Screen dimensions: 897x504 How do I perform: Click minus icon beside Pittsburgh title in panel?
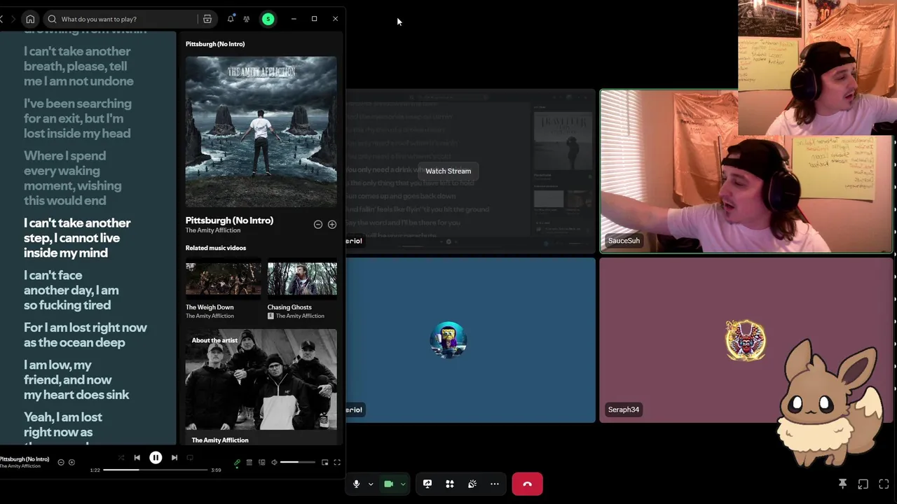pos(318,225)
